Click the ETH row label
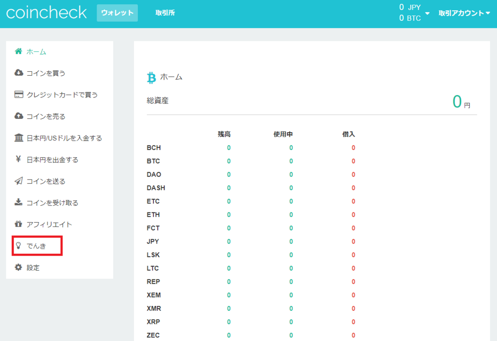 pyautogui.click(x=153, y=214)
